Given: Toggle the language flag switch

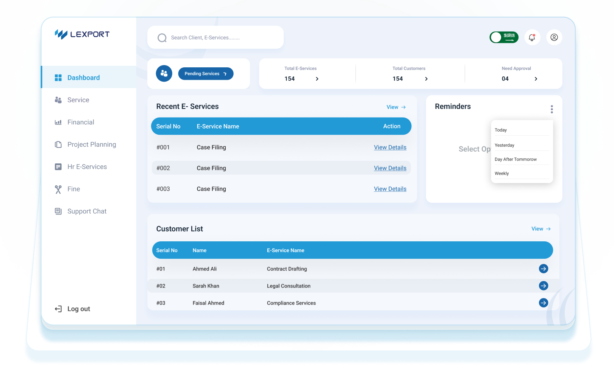Looking at the screenshot, I should tap(504, 37).
